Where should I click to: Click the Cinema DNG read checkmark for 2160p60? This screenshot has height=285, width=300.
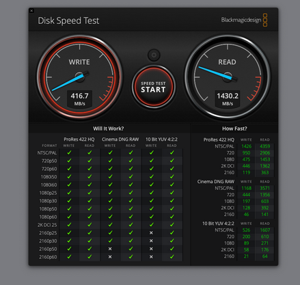(x=131, y=257)
